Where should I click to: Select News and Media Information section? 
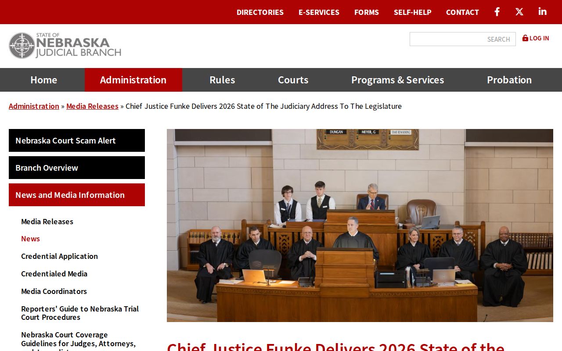[x=77, y=195]
